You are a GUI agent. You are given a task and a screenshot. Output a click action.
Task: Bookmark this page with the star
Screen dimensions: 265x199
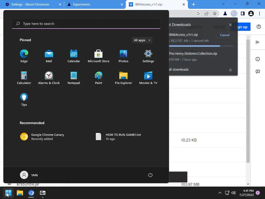215,13
